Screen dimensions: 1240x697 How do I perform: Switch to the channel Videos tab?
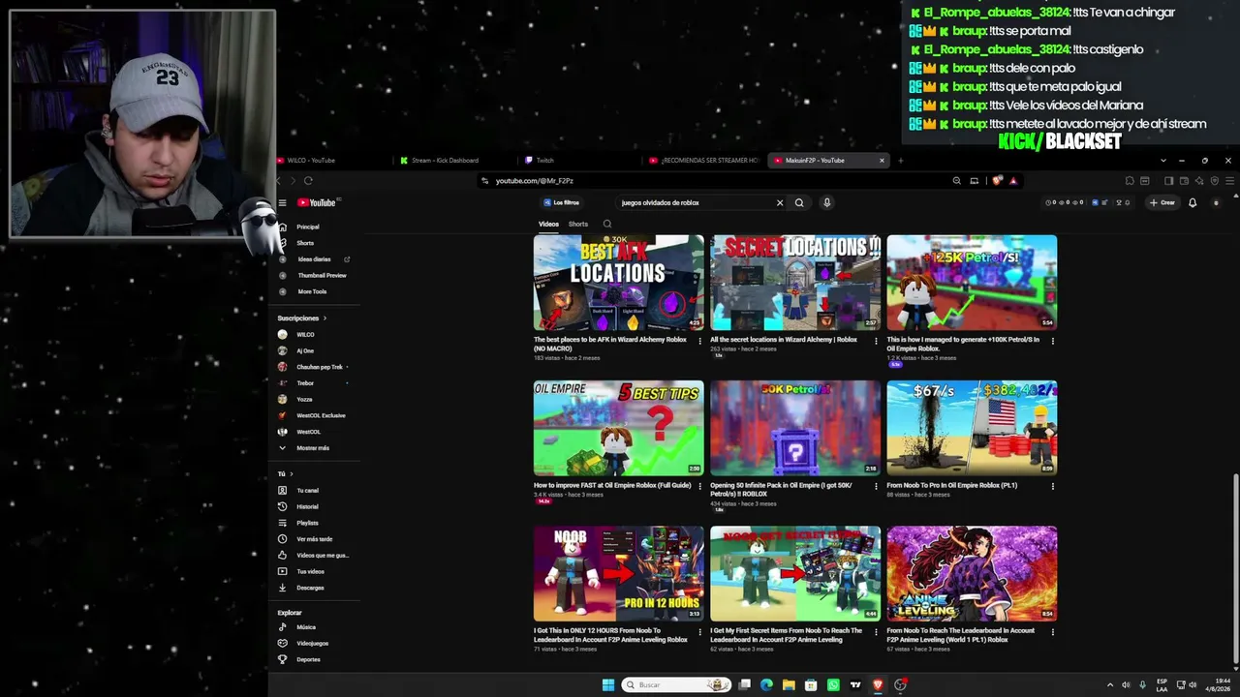pos(548,224)
